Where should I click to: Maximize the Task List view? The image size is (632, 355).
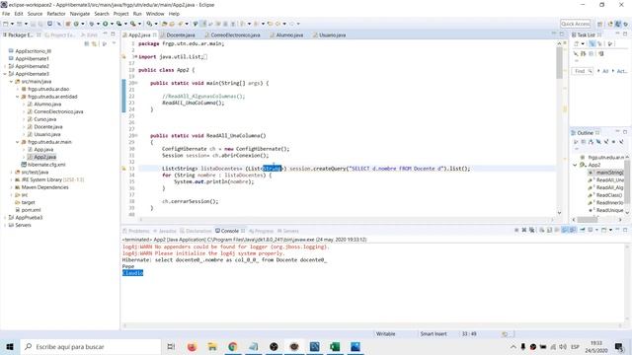coord(625,35)
